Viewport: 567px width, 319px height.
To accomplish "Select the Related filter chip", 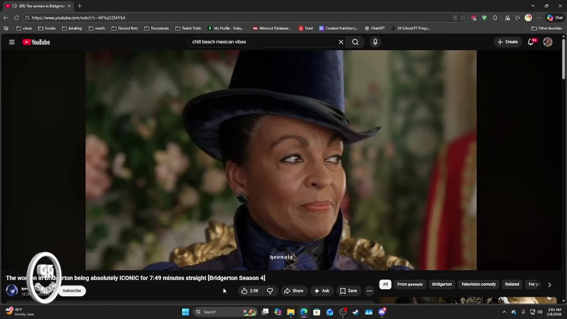I will pos(512,284).
